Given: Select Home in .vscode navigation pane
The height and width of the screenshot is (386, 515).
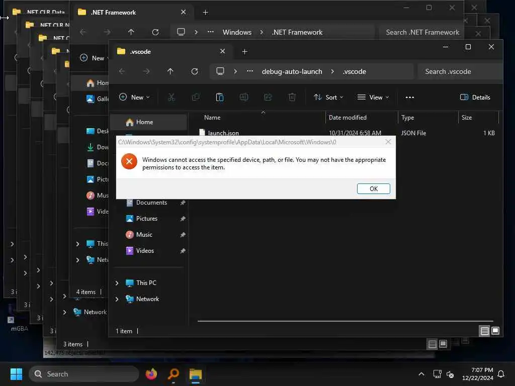Looking at the screenshot, I should 149,122.
